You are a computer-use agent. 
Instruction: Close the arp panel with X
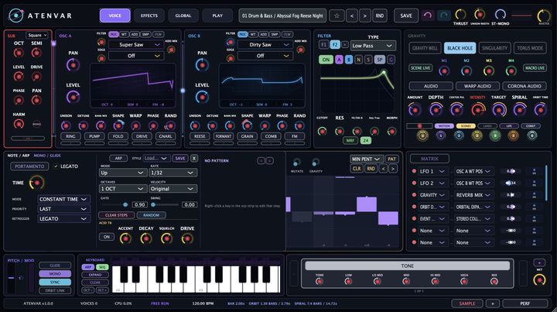pos(194,159)
